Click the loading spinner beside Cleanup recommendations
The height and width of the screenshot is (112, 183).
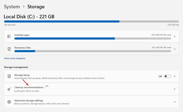[x=47, y=87]
